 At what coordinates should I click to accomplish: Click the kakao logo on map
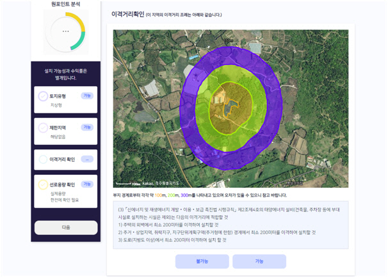[148, 183]
